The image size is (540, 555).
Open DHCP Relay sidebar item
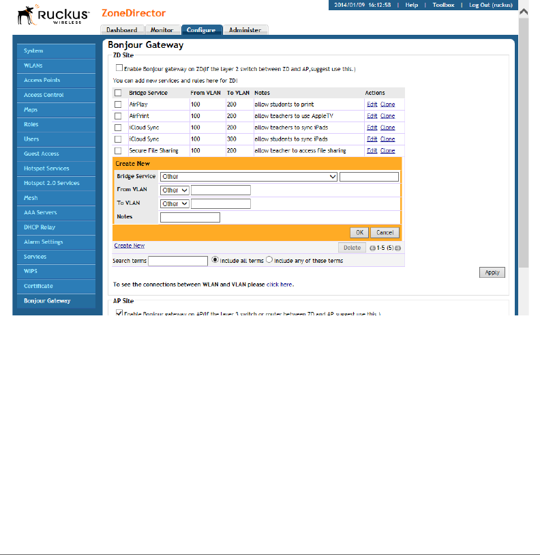point(56,227)
